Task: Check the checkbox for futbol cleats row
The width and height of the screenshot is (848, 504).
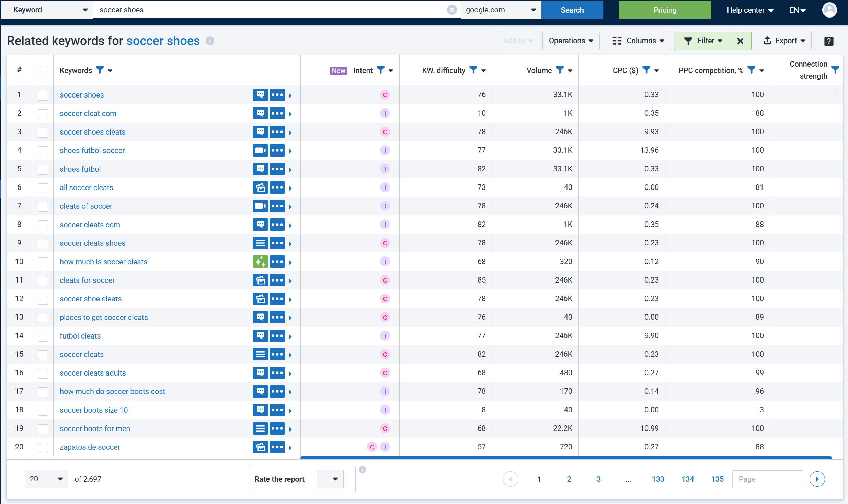Action: 43,336
